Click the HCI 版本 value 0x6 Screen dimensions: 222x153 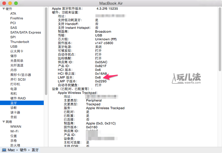click(x=98, y=70)
